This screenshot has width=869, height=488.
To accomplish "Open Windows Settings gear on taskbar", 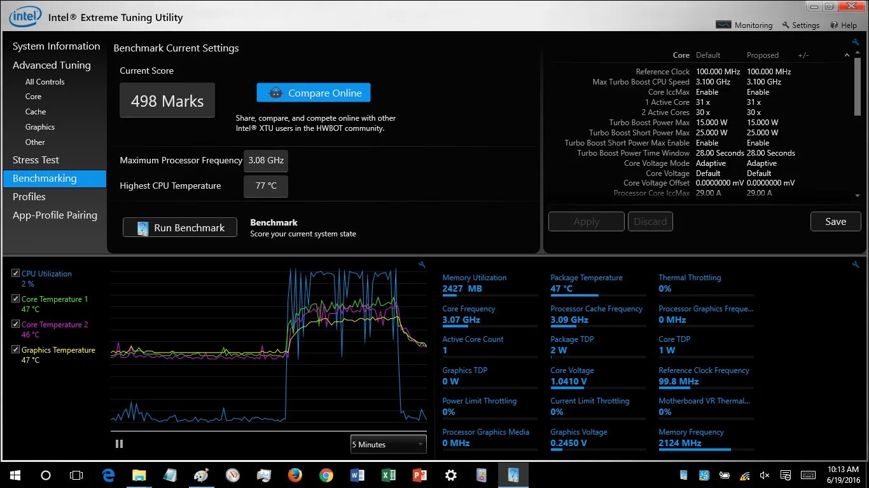I will [x=450, y=475].
